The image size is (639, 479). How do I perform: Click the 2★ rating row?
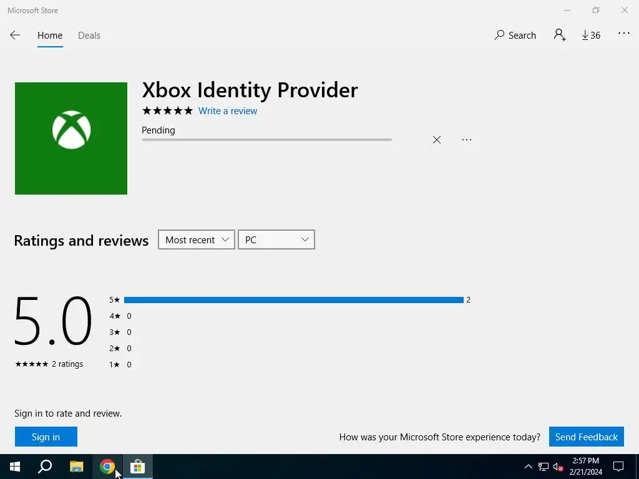120,348
